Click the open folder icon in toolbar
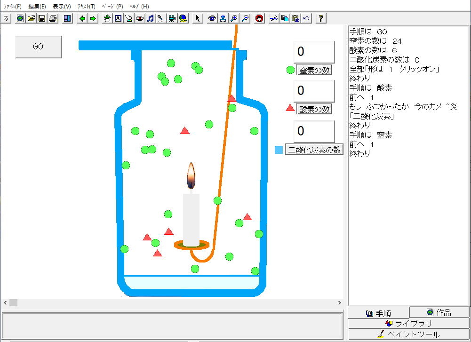 click(x=31, y=18)
